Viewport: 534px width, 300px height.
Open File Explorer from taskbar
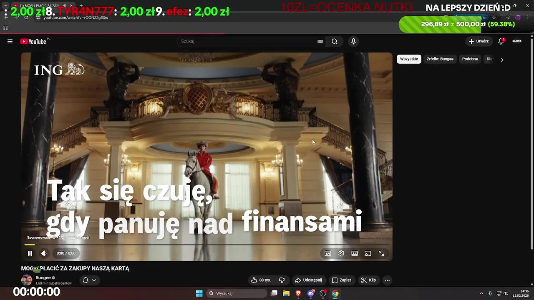point(286,293)
